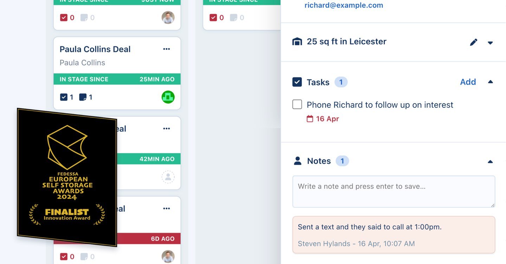Add a new task

click(468, 82)
